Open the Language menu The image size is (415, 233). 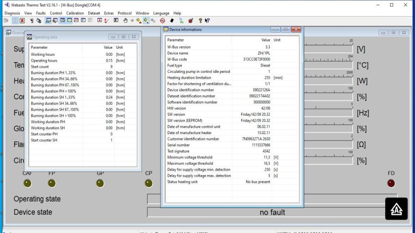coord(161,13)
